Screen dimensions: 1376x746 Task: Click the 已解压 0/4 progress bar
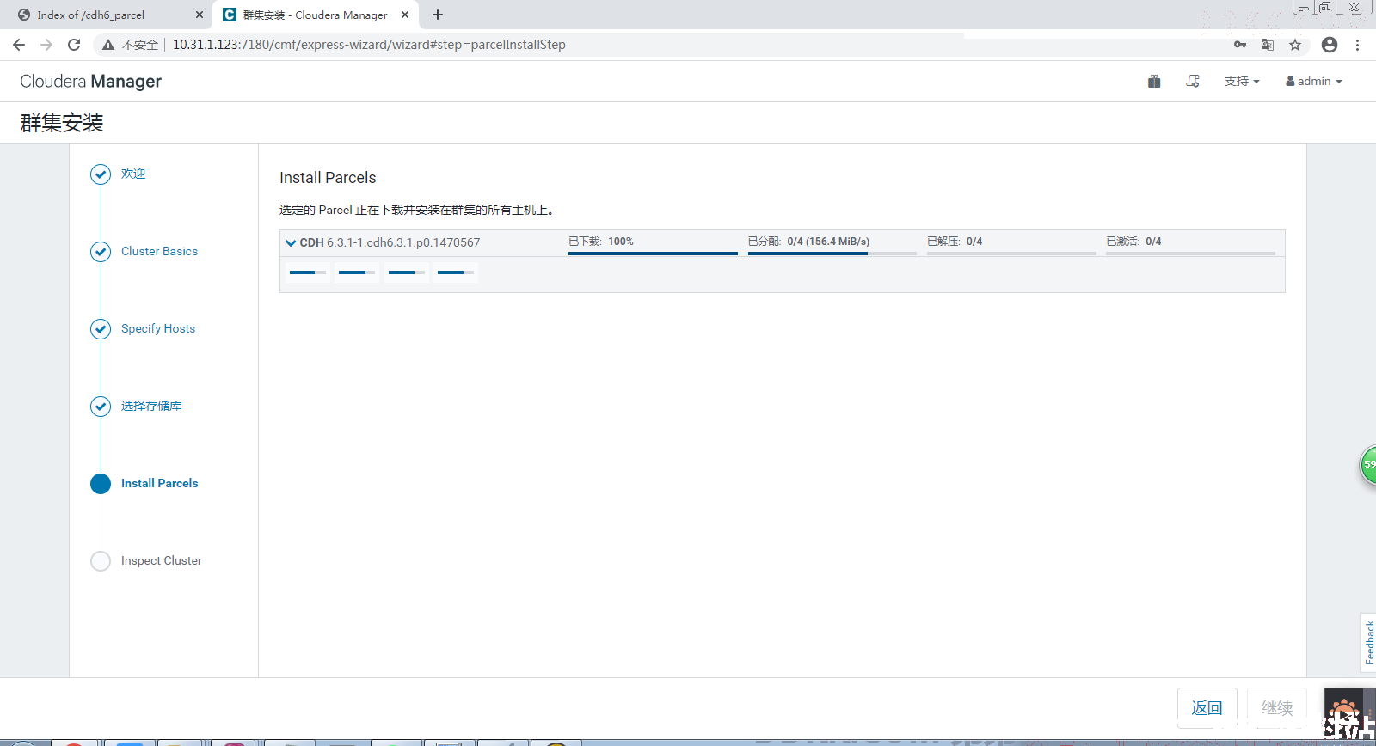point(1011,253)
